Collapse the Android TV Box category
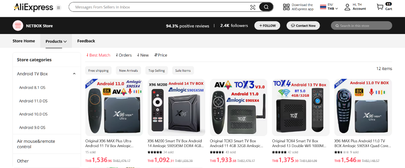The image size is (405, 168). 74,74
